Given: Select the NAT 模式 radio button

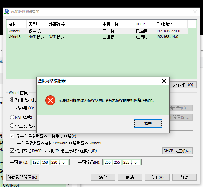Looking at the screenshot, I should (x=12, y=117).
